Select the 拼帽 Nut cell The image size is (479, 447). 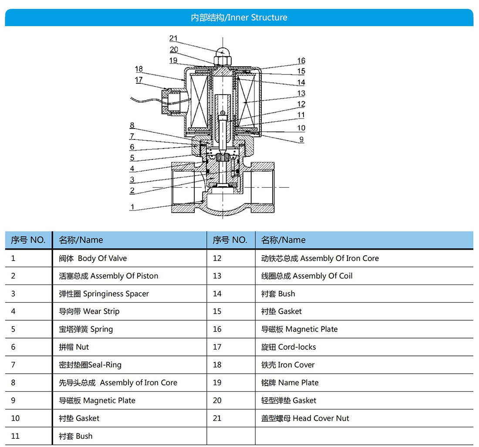point(130,347)
